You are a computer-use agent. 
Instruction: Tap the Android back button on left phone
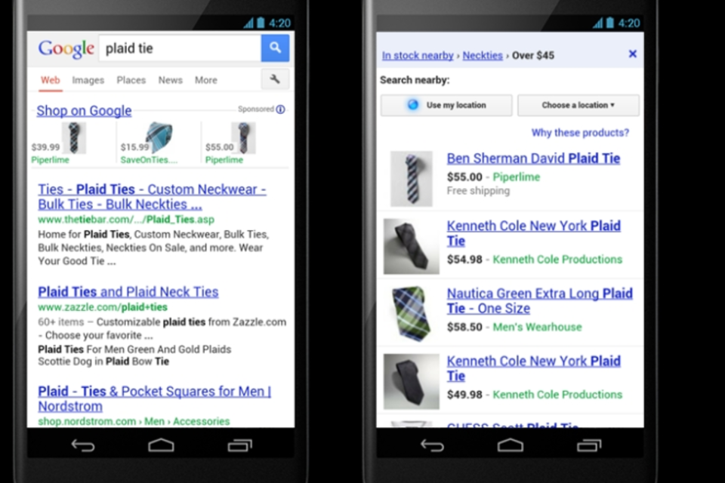(x=83, y=445)
